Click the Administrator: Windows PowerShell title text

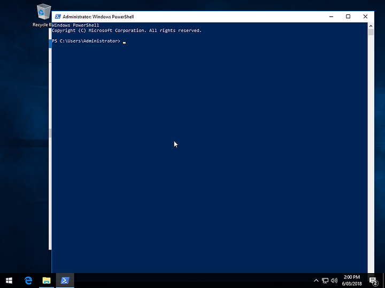(x=98, y=17)
